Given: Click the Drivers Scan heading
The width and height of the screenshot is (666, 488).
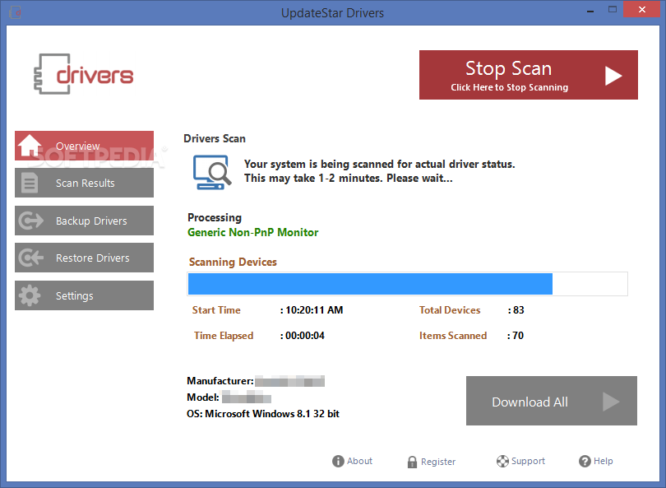Looking at the screenshot, I should (215, 138).
